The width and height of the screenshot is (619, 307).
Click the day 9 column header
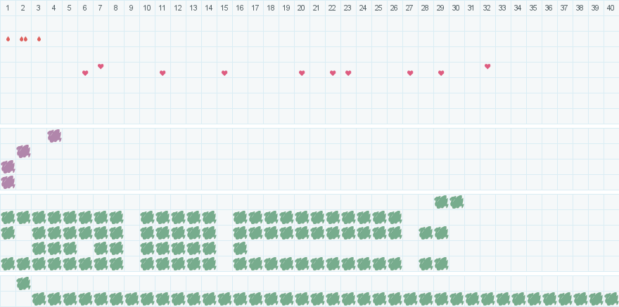click(x=132, y=8)
